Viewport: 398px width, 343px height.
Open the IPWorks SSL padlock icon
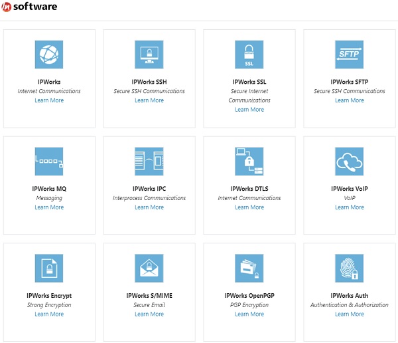pos(249,55)
